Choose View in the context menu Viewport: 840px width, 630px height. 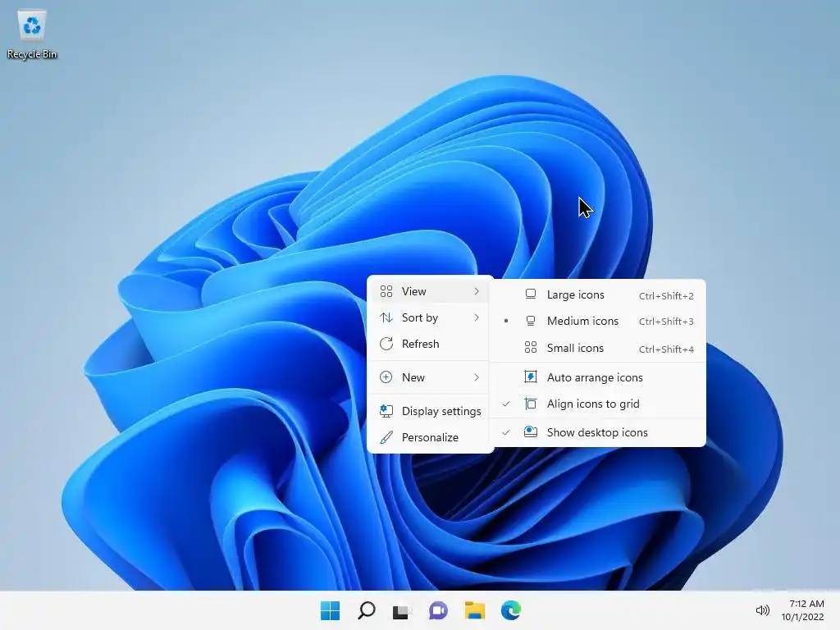pyautogui.click(x=430, y=291)
